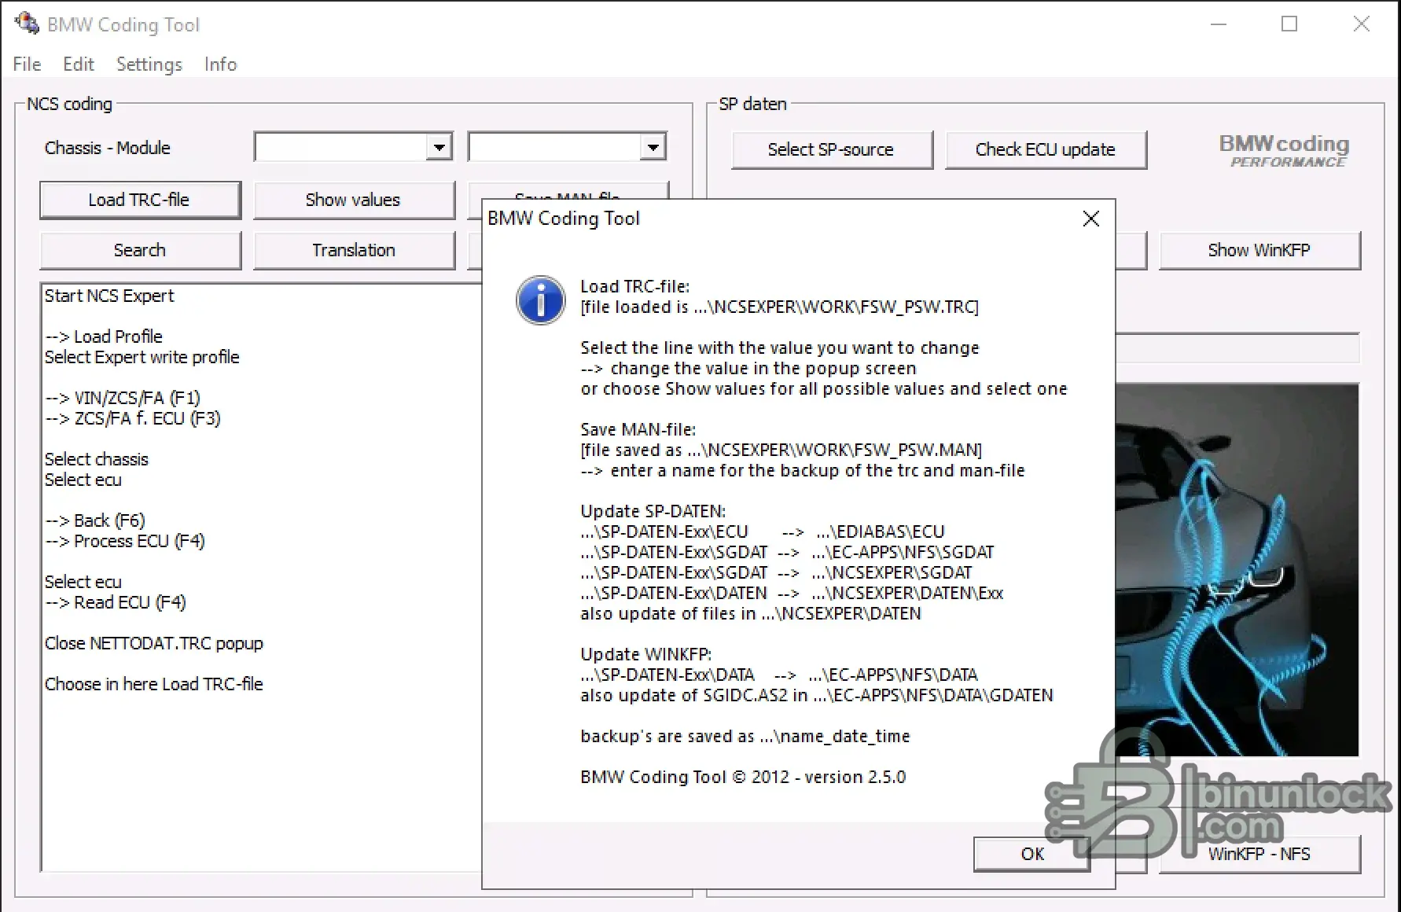Click 'Update WINKFP:' heading in dialog

(x=646, y=654)
